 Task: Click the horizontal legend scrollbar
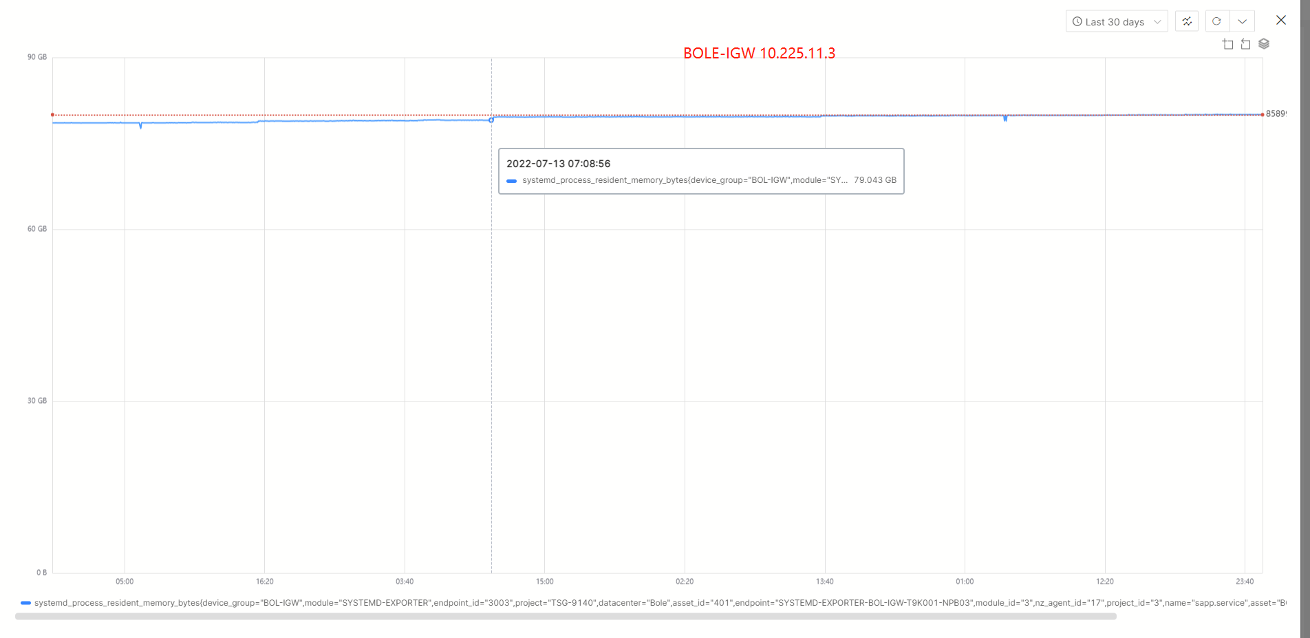click(564, 617)
